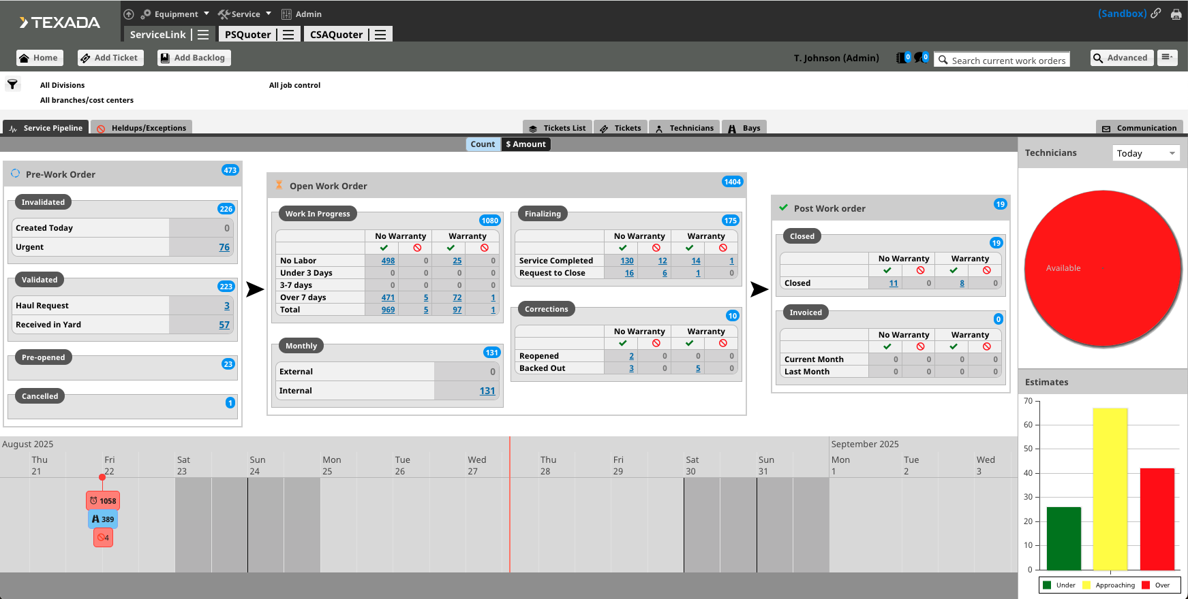Open the Technicians Today dropdown
Screen dimensions: 1188x599
[x=1146, y=153]
